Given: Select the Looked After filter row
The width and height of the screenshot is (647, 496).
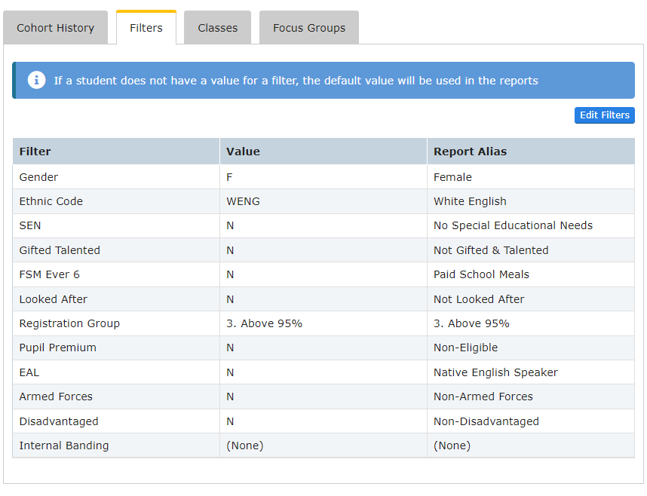Looking at the screenshot, I should pos(53,299).
